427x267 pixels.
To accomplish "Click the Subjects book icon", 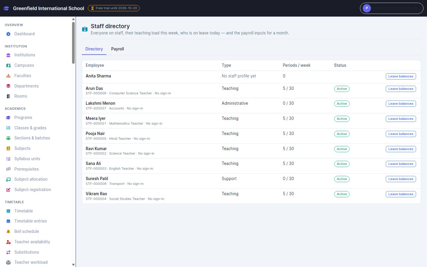I will coord(8,149).
